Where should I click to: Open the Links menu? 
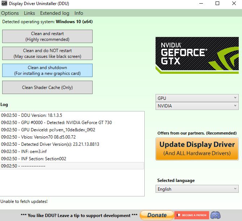(29, 13)
